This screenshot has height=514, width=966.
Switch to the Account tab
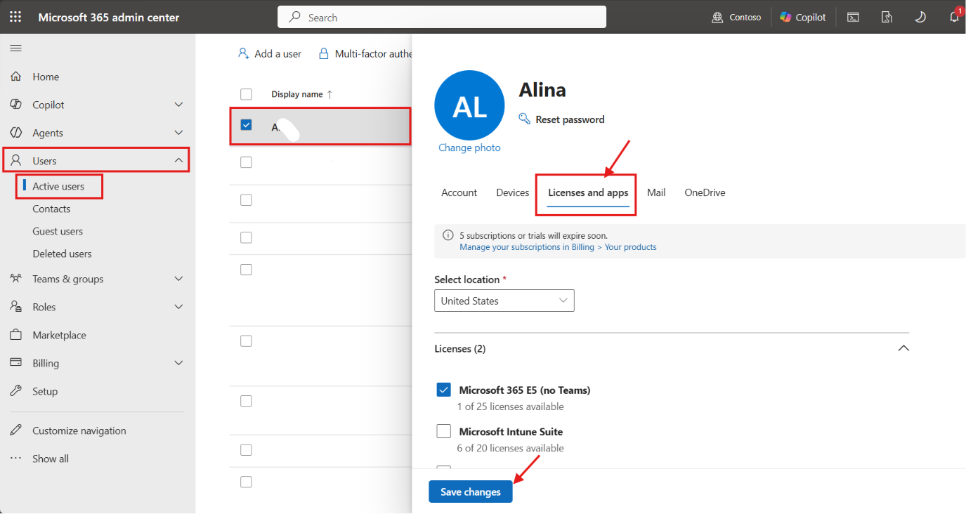tap(459, 192)
